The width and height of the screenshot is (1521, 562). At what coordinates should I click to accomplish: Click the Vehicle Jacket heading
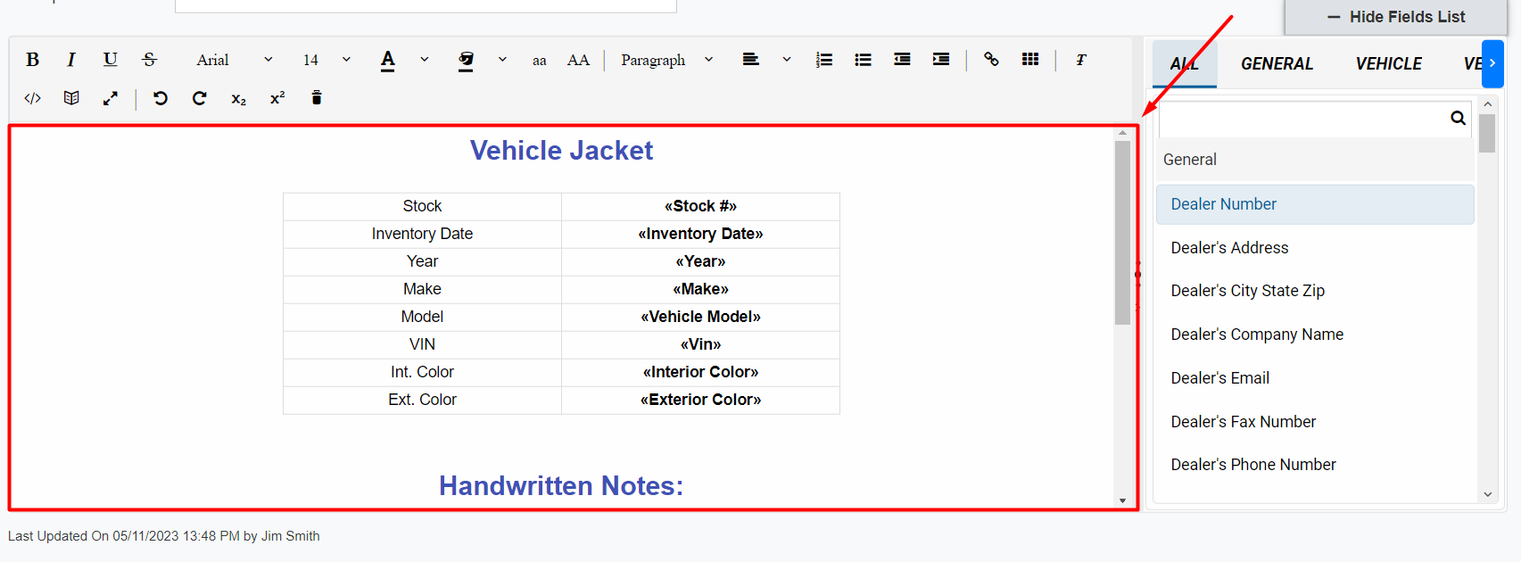561,151
